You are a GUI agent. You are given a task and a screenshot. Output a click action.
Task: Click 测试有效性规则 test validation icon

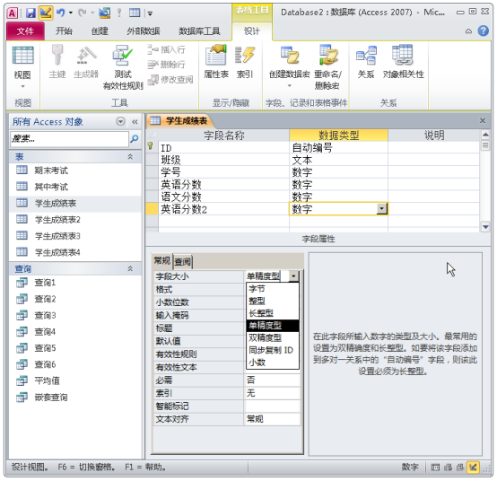[x=123, y=67]
